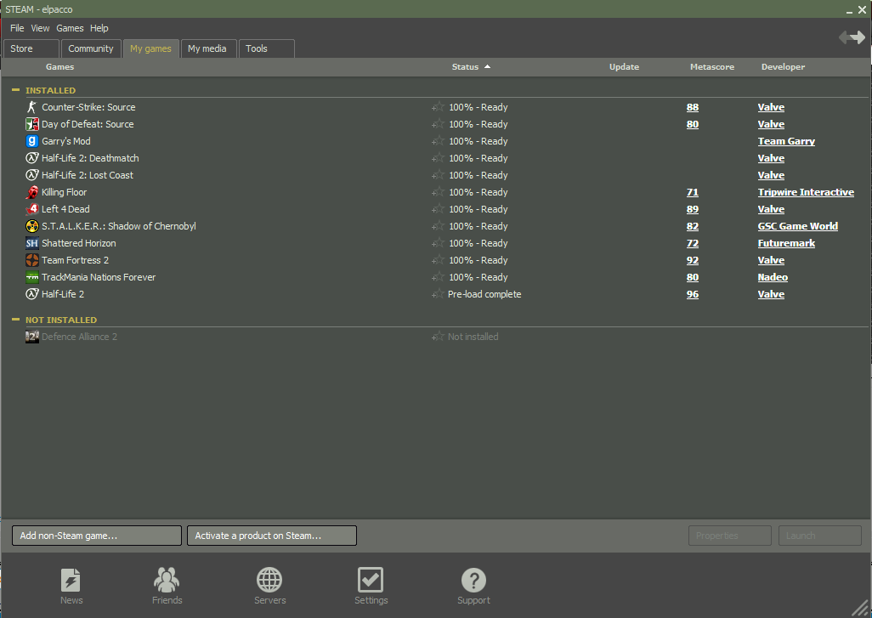872x618 pixels.
Task: Open the Help menu
Action: 99,28
